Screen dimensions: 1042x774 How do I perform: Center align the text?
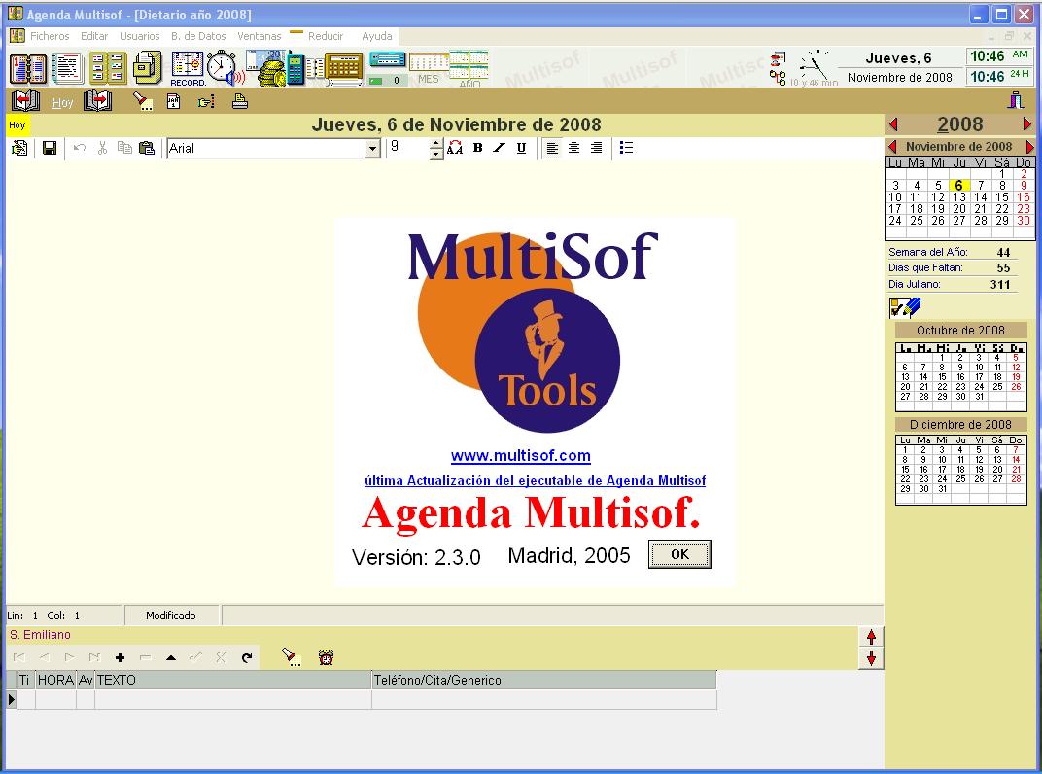tap(574, 148)
